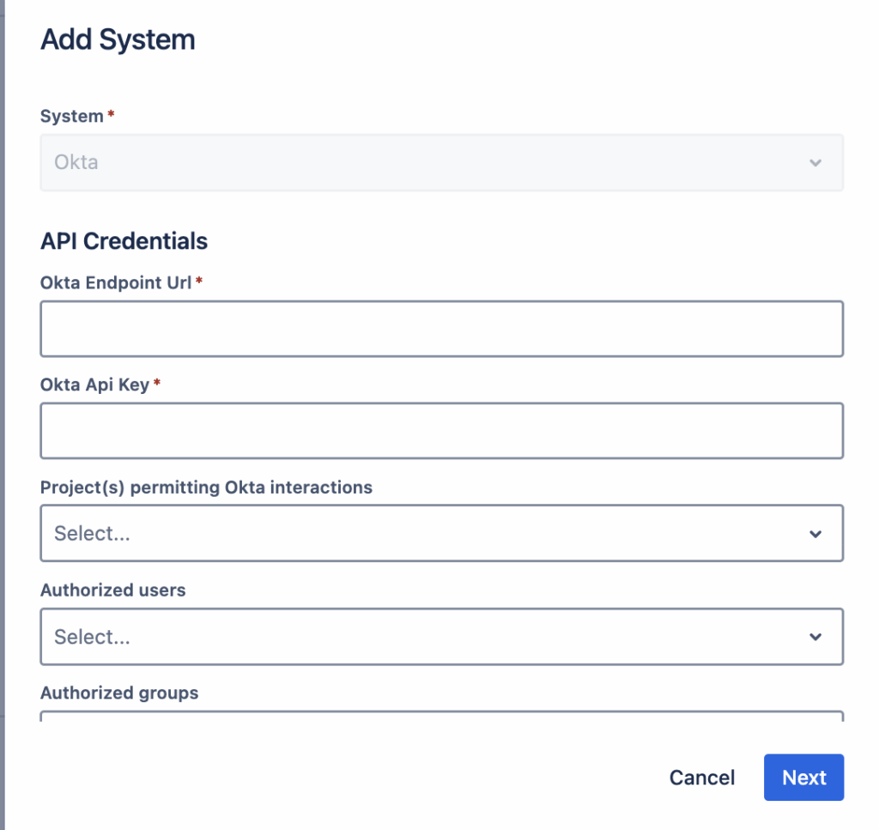The height and width of the screenshot is (830, 879).
Task: Click the Project(s) permitting Okta interactions label
Action: pos(206,488)
